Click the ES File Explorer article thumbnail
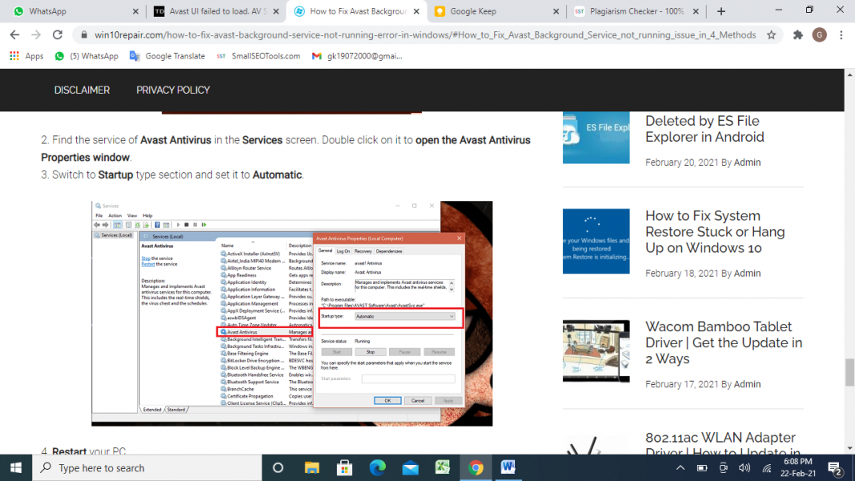This screenshot has width=855, height=481. pyautogui.click(x=596, y=138)
